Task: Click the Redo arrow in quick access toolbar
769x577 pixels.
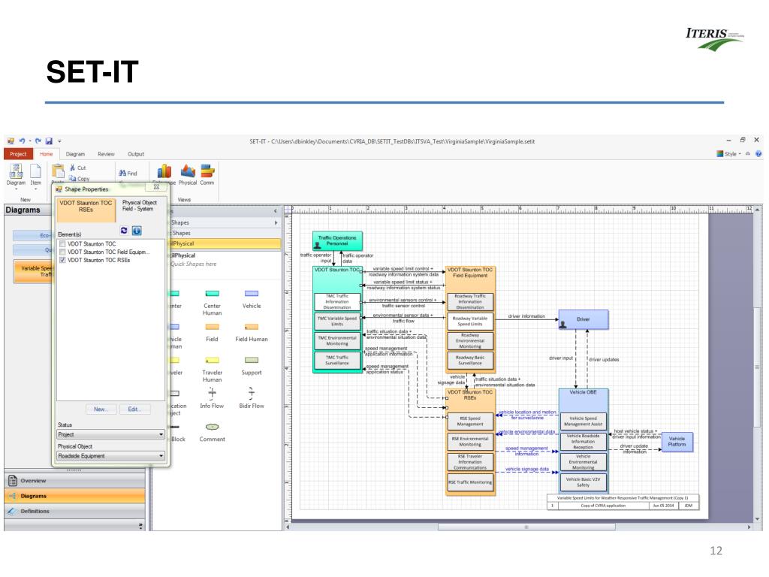Action: point(38,140)
